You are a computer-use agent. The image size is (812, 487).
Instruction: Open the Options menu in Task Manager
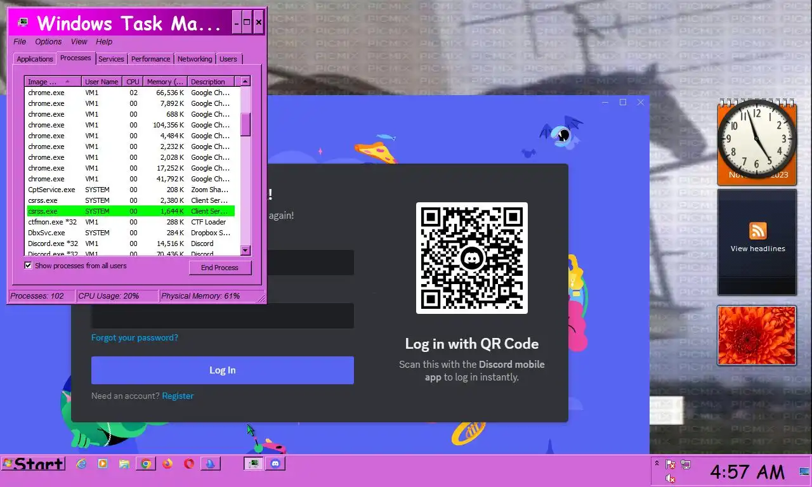tap(48, 42)
